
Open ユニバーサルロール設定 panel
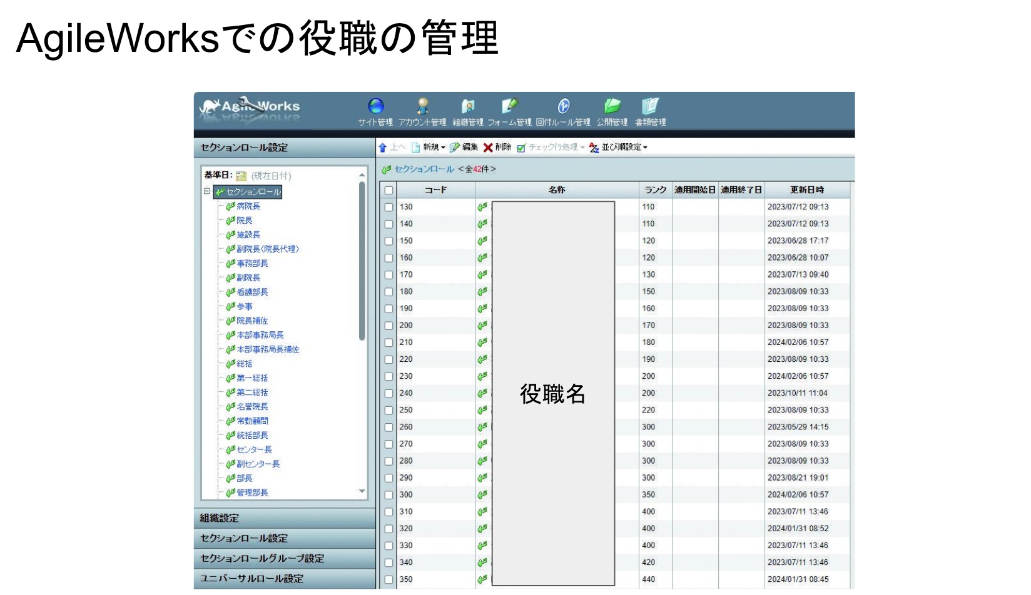[x=285, y=579]
